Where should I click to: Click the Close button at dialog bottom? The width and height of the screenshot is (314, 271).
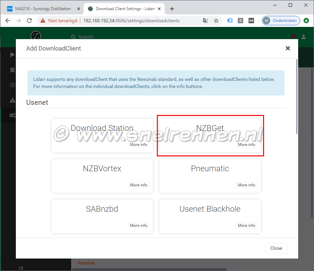[276, 248]
